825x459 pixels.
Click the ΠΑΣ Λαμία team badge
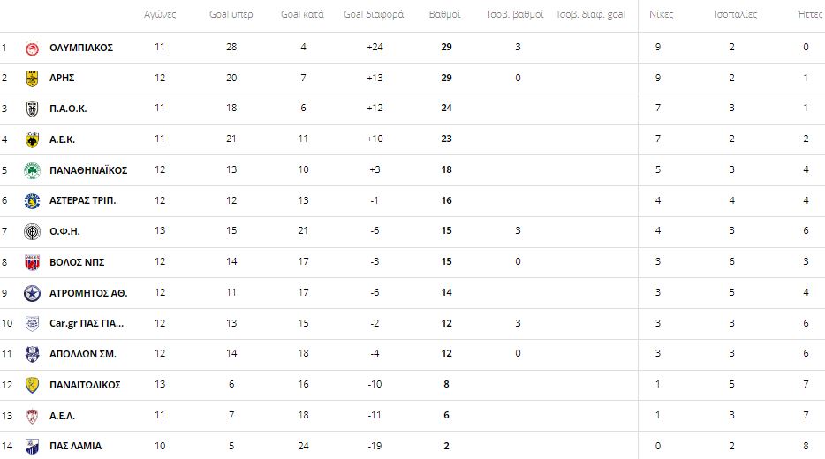32,447
